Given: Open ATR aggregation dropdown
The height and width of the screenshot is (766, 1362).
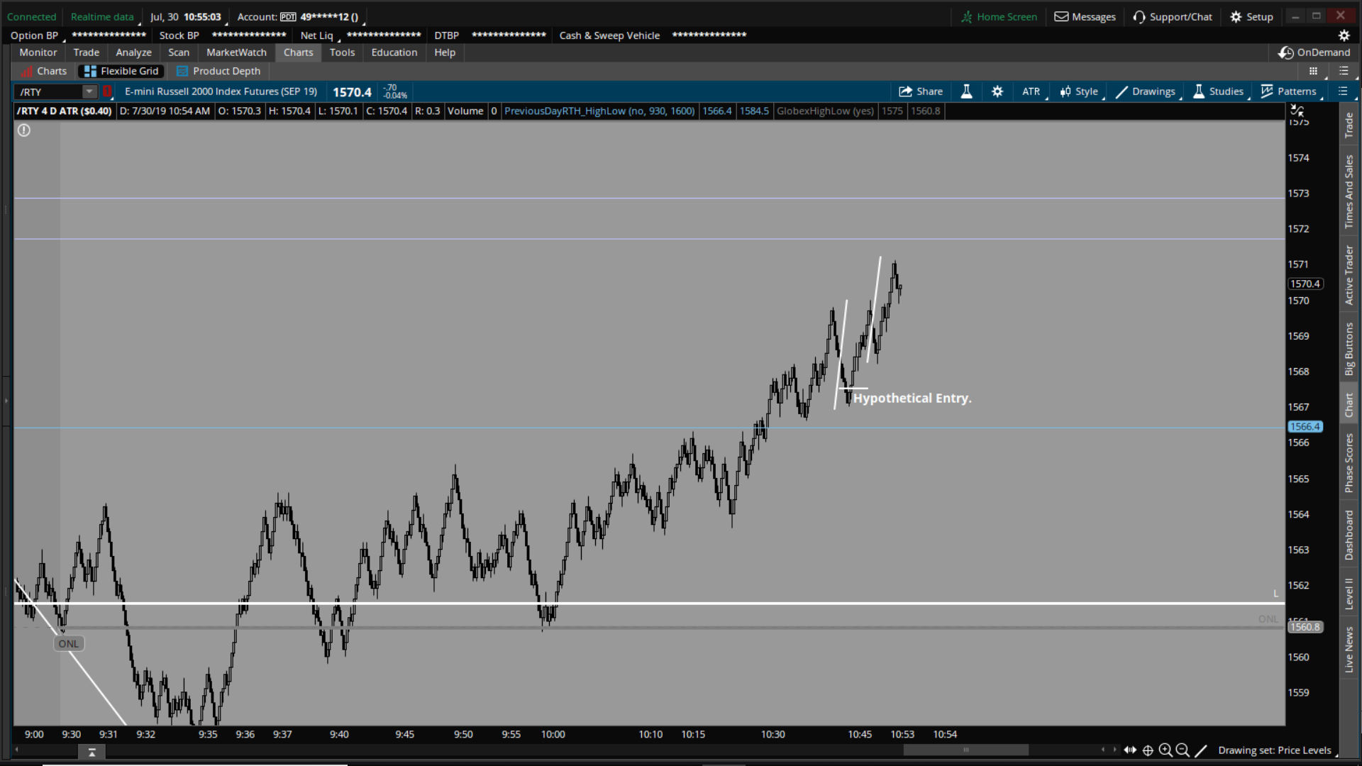Looking at the screenshot, I should coord(1032,91).
